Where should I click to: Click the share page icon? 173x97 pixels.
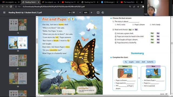tap(134, 6)
